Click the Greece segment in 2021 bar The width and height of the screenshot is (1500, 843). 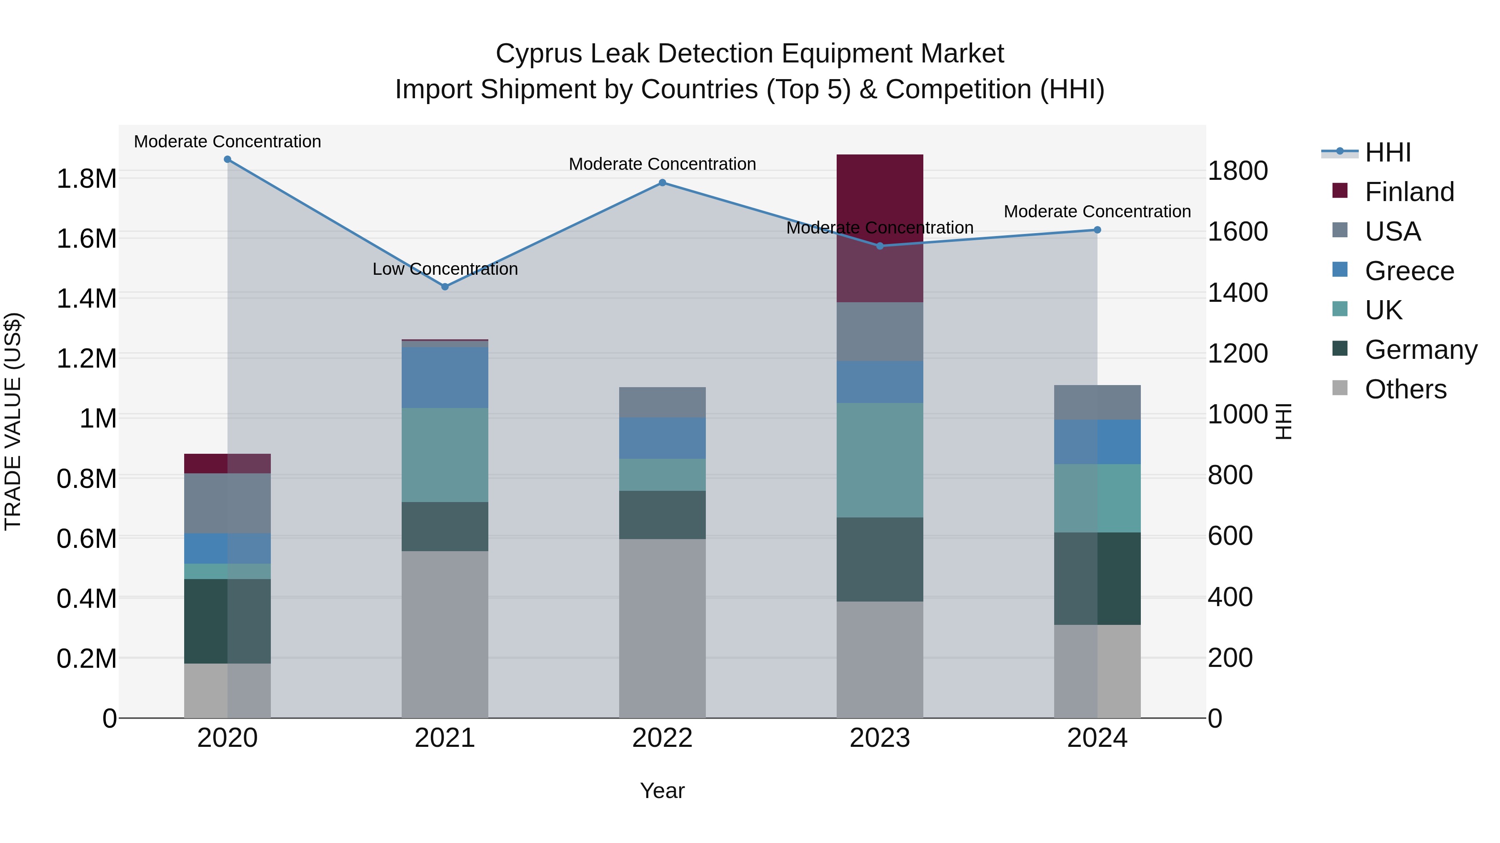click(x=445, y=378)
